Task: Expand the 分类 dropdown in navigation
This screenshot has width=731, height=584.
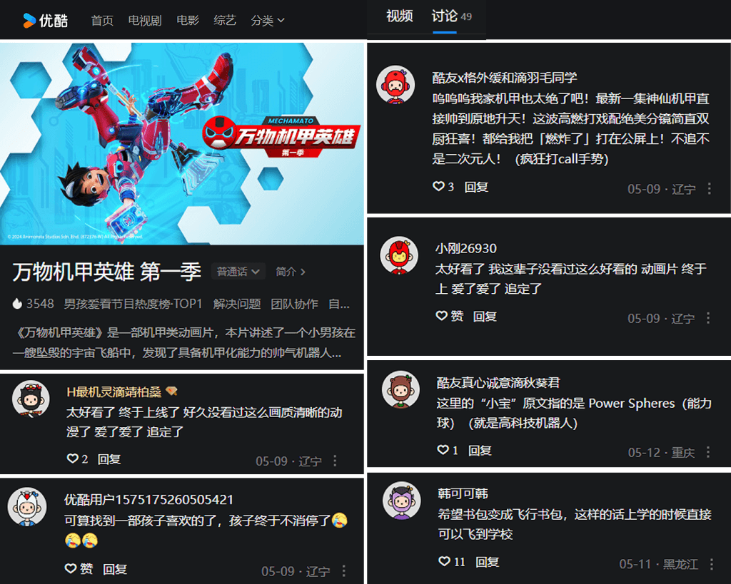Action: pyautogui.click(x=267, y=21)
